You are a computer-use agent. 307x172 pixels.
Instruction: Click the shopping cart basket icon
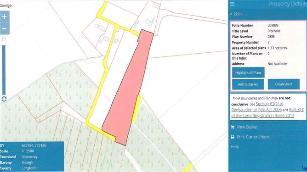point(233,127)
